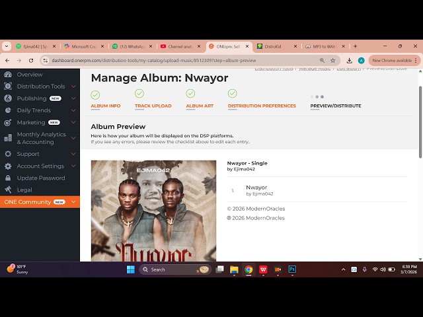Image resolution: width=423 pixels, height=317 pixels.
Task: Click the browser forward arrow
Action: (19, 61)
